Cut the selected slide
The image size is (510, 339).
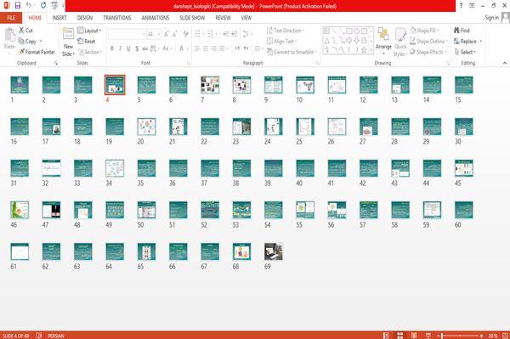[25, 31]
